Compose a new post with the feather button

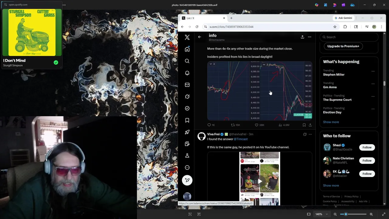point(187,180)
